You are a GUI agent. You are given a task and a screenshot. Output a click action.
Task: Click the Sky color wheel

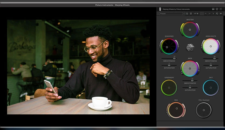211,88
